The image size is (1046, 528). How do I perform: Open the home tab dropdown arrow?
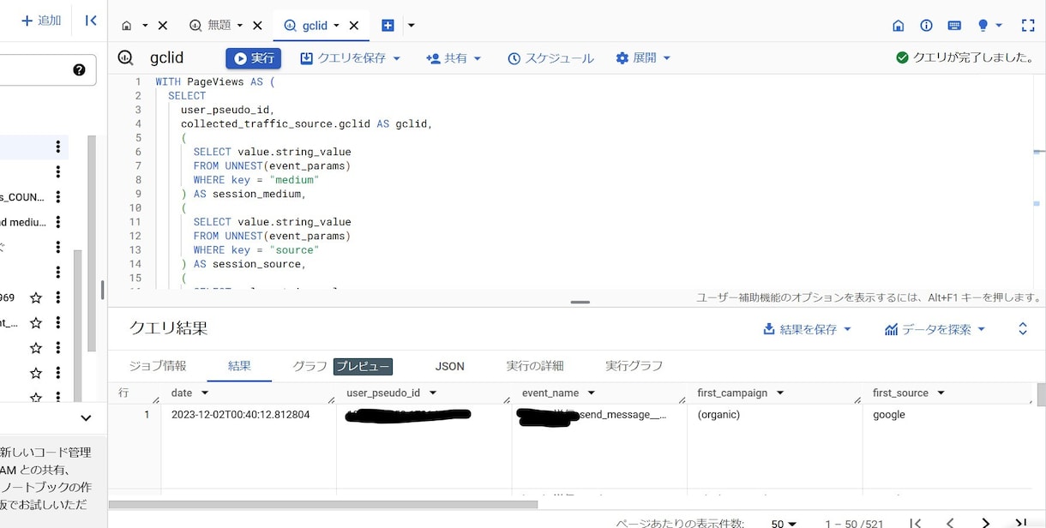[145, 26]
